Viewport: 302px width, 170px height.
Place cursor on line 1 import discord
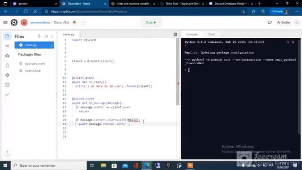[84, 40]
